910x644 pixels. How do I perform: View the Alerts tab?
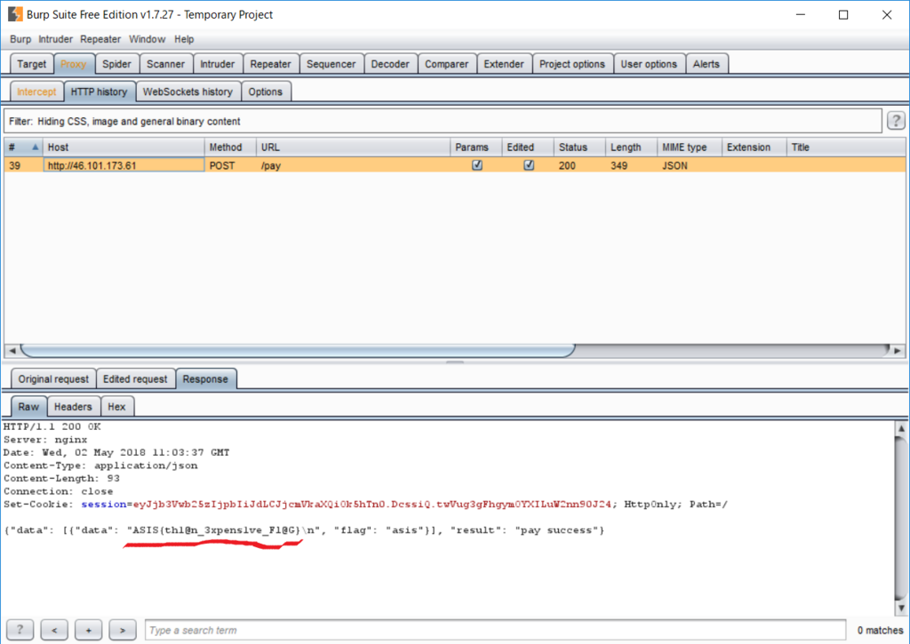click(x=706, y=64)
